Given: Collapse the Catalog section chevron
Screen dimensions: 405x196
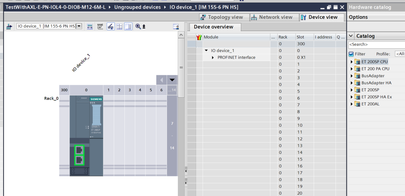Looking at the screenshot, I should (351, 36).
